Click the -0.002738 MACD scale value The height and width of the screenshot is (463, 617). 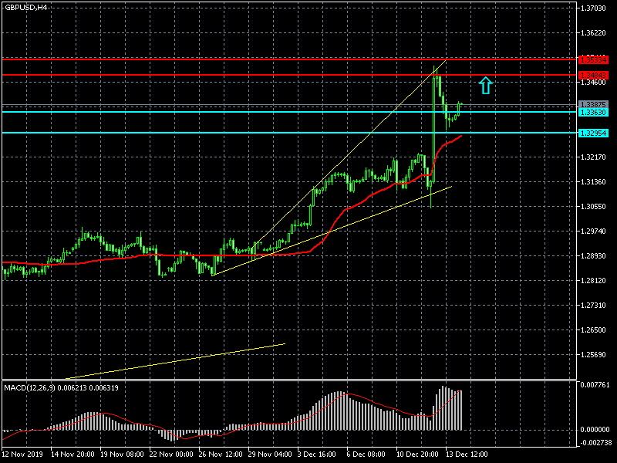[x=595, y=442]
